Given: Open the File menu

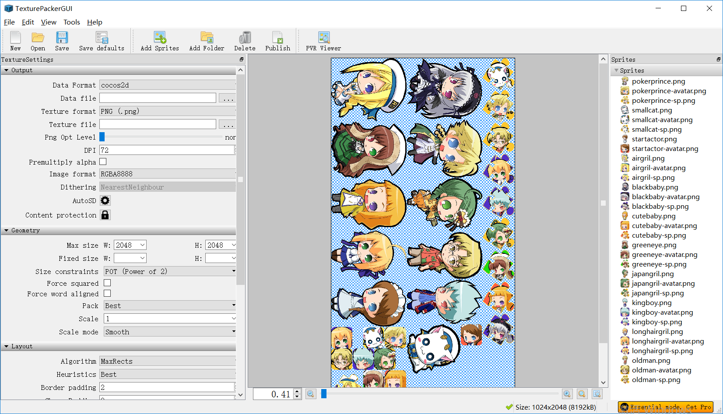Looking at the screenshot, I should tap(9, 22).
